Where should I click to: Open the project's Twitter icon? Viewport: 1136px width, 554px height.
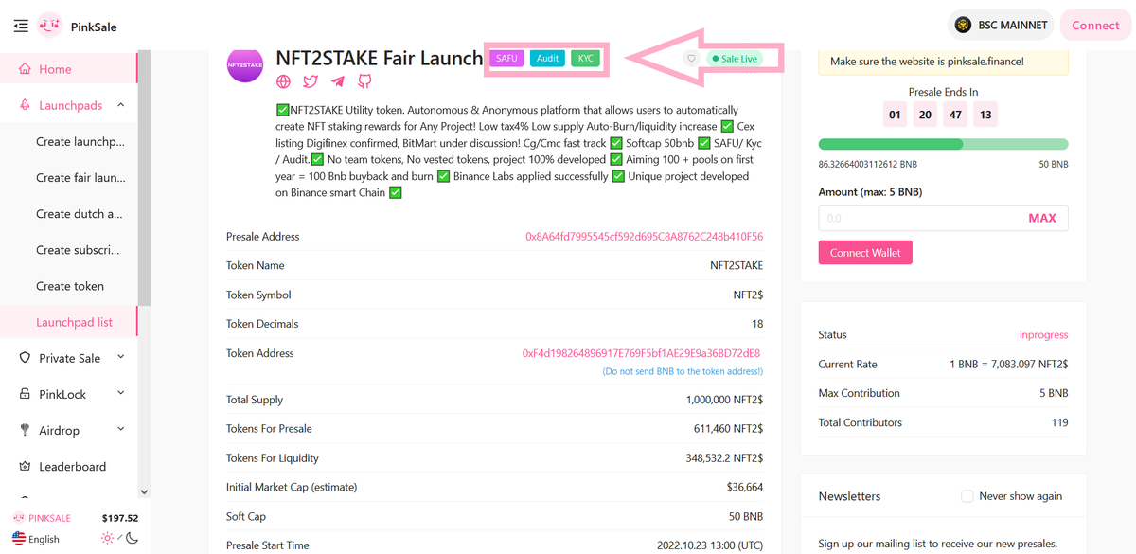tap(311, 82)
